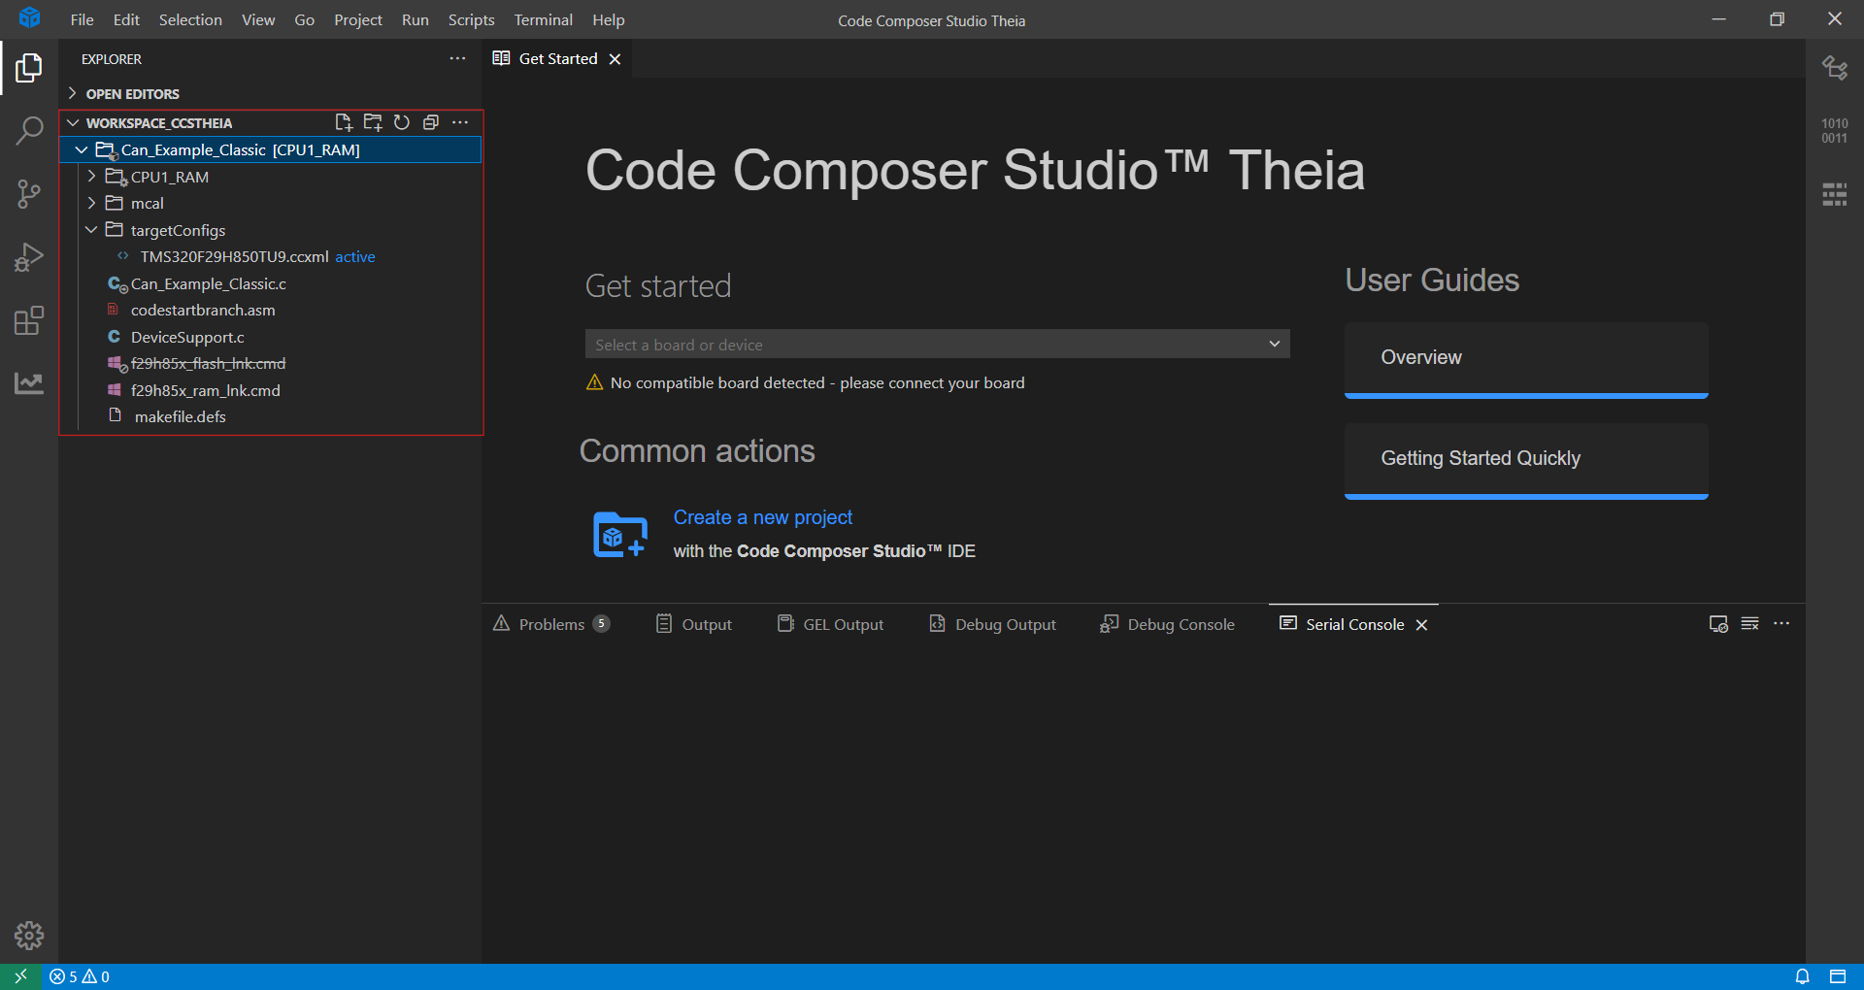Refresh the explorer with the refresh icon
Image resolution: width=1864 pixels, height=990 pixels.
pos(402,122)
